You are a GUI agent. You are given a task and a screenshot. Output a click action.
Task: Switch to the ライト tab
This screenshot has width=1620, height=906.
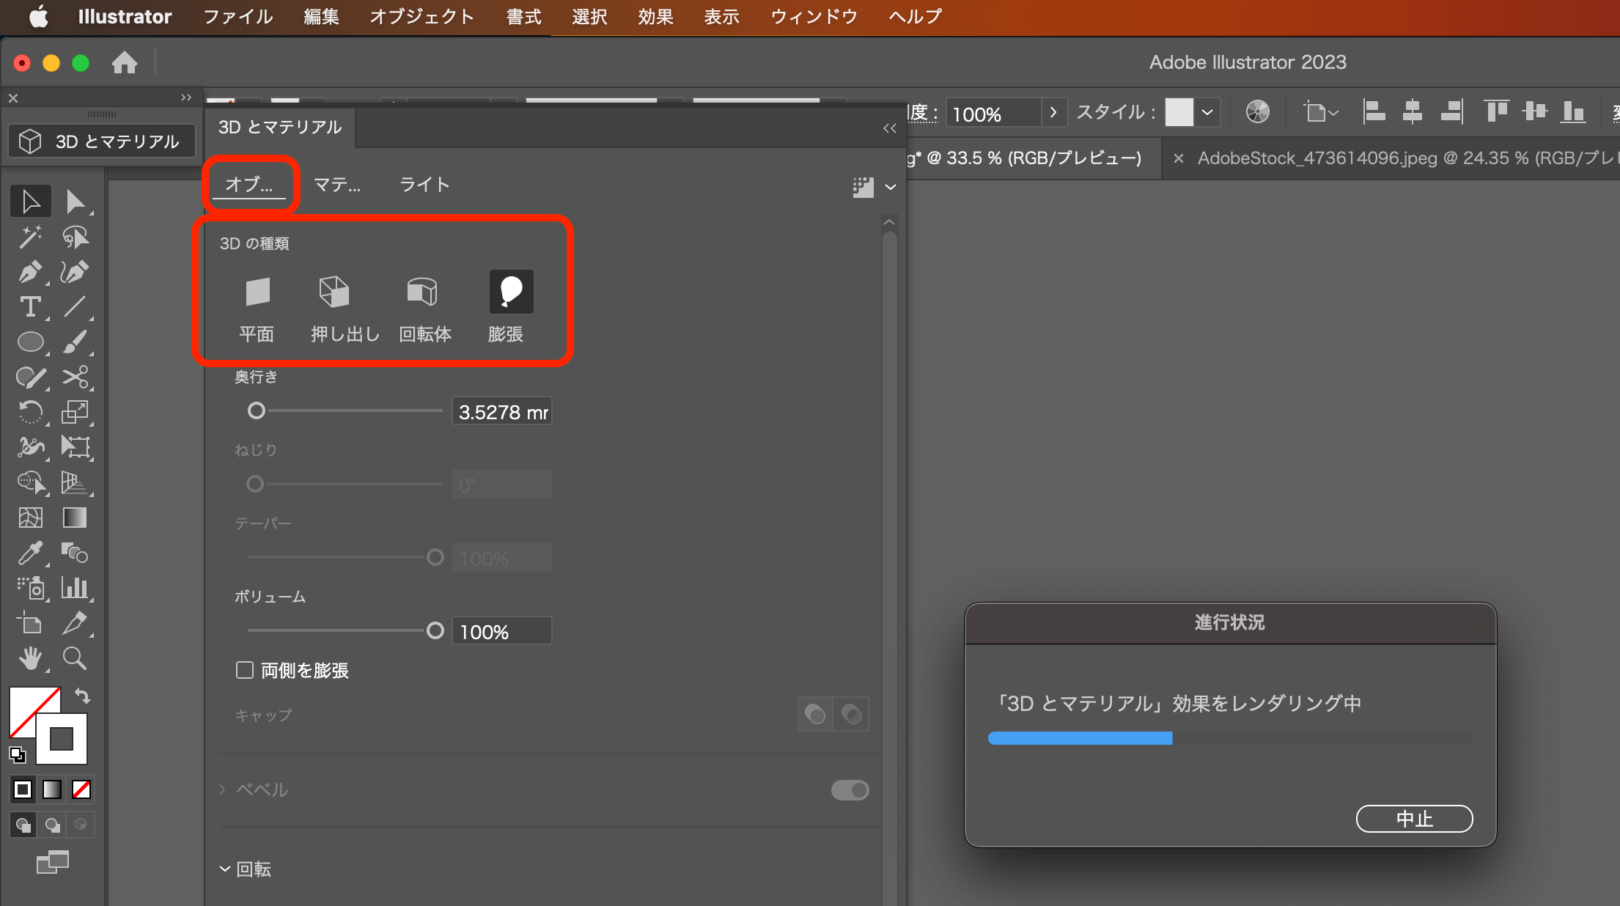424,185
